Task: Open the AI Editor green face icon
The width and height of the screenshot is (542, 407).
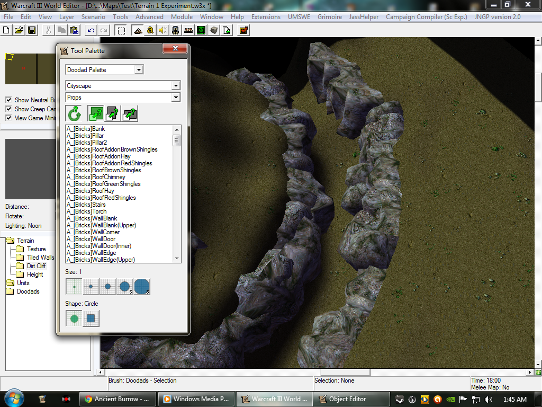Action: pos(201,30)
